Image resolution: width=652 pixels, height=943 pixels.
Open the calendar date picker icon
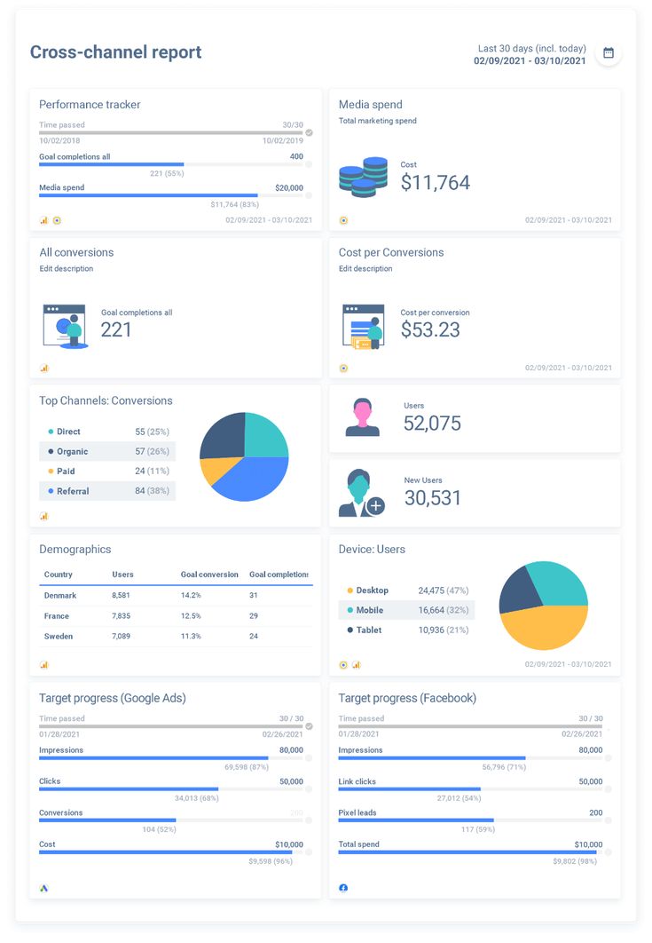tap(609, 53)
